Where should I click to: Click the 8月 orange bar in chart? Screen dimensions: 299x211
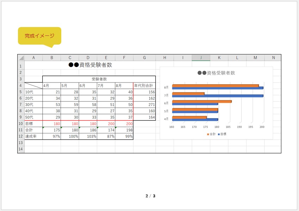[x=215, y=86]
